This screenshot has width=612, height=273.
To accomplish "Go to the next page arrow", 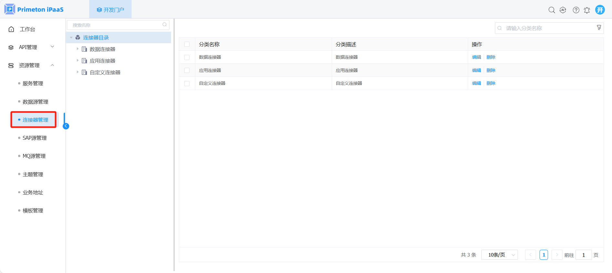I will coord(557,255).
